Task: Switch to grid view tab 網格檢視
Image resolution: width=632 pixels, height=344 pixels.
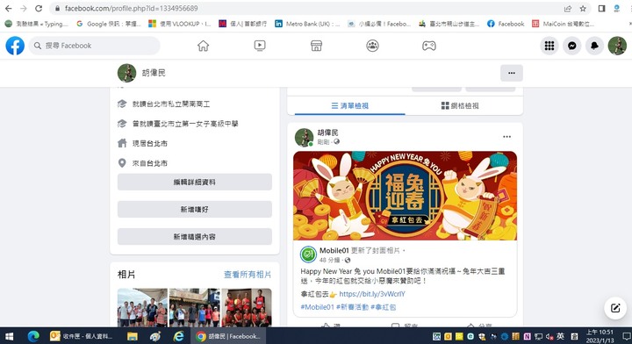Action: [460, 105]
